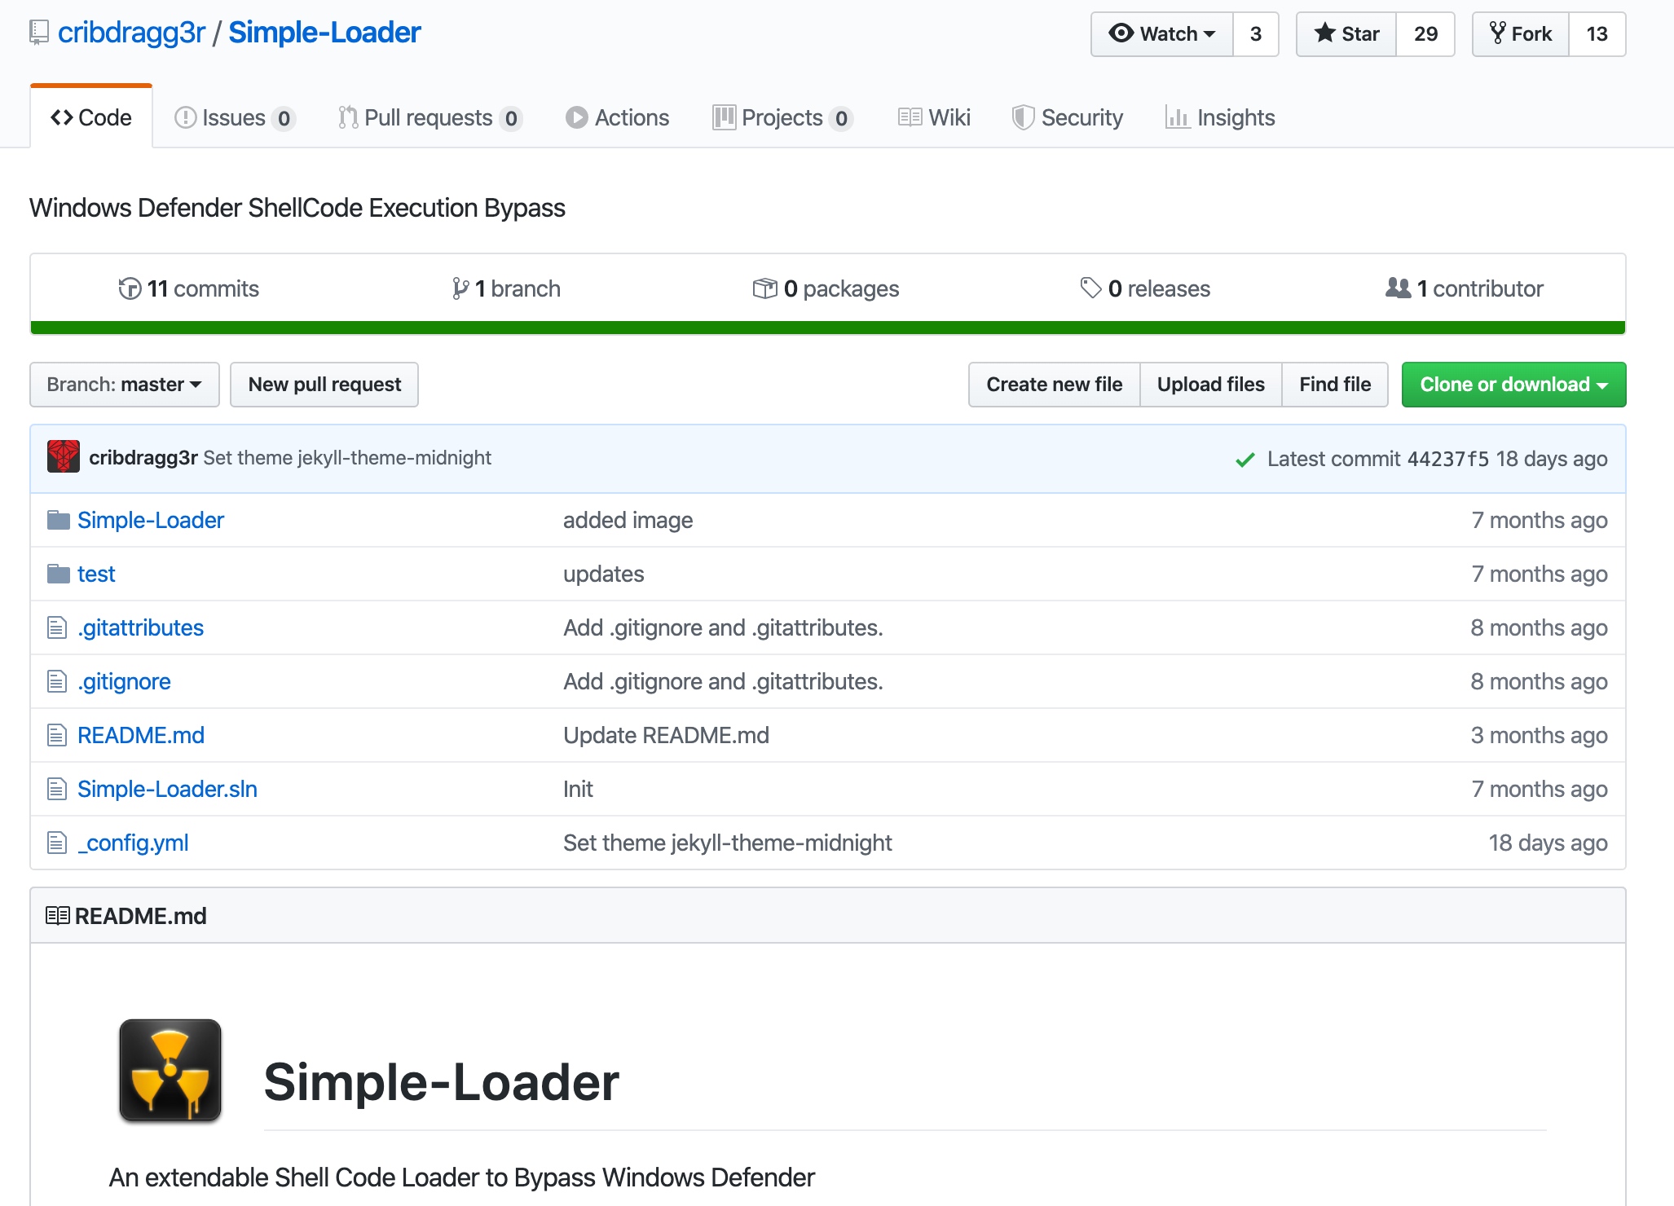The width and height of the screenshot is (1674, 1206).
Task: Expand the Branch: master selector
Action: pyautogui.click(x=125, y=385)
